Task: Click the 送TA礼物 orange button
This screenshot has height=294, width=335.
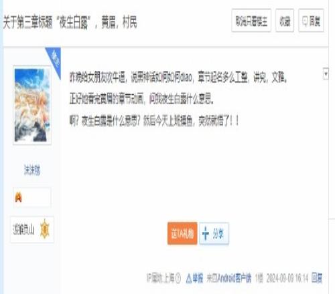Action: pos(182,233)
